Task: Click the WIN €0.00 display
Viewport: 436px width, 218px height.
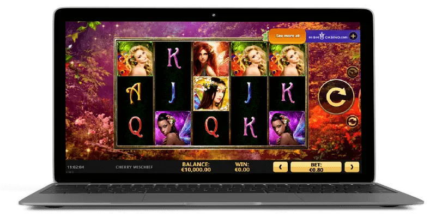Action: coord(243,167)
